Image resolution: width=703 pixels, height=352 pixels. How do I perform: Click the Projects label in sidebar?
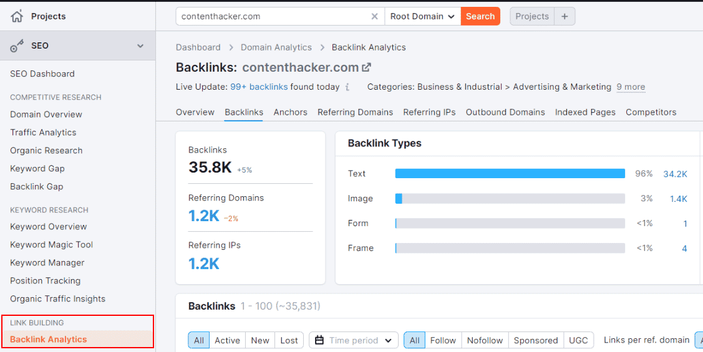(x=49, y=17)
